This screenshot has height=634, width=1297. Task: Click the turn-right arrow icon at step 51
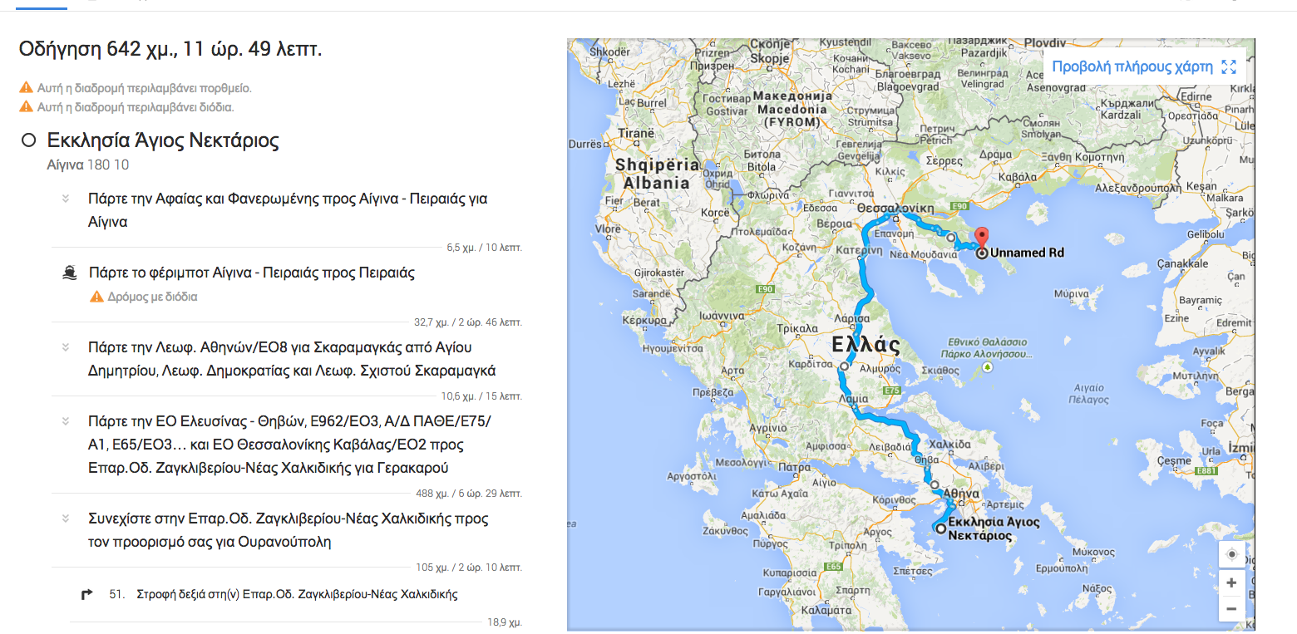click(x=86, y=594)
